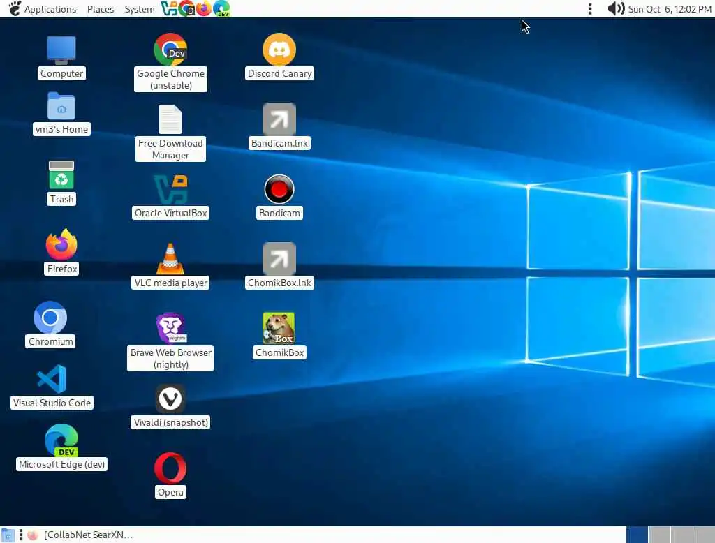
Task: Select the Discord Canary desktop icon
Action: (x=279, y=50)
